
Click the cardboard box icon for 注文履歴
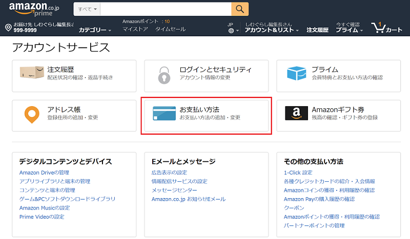[32, 73]
